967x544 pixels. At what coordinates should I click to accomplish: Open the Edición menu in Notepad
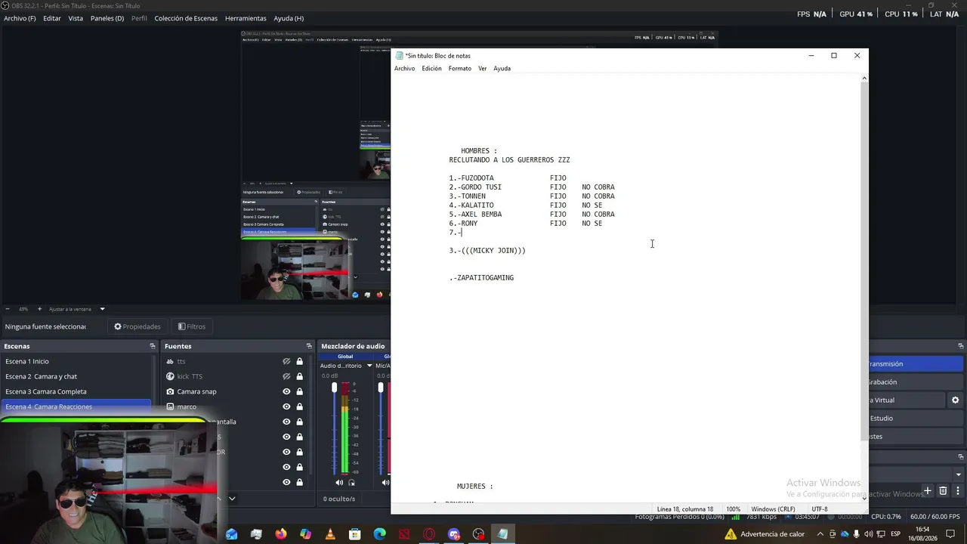(431, 69)
